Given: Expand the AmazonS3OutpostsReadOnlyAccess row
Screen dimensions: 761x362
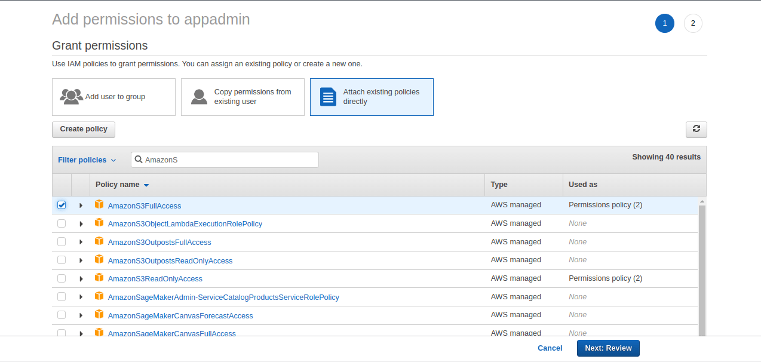Looking at the screenshot, I should pyautogui.click(x=81, y=260).
